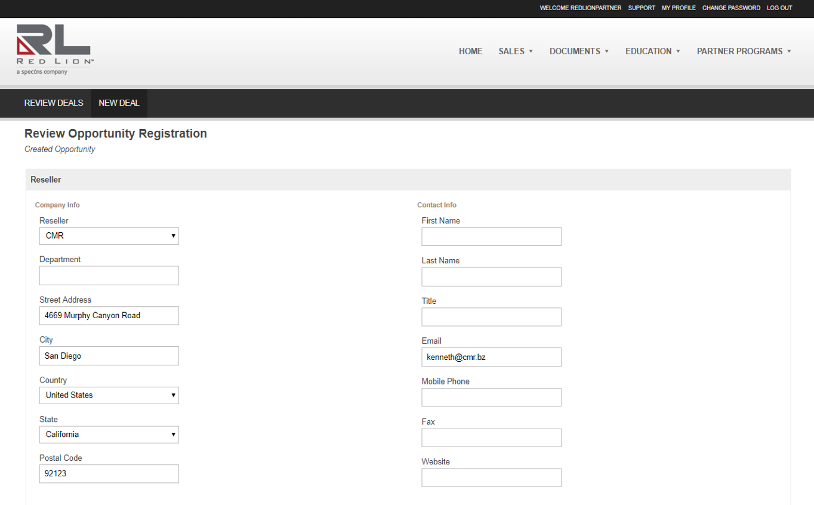
Task: Go to the Home page
Action: pos(470,51)
